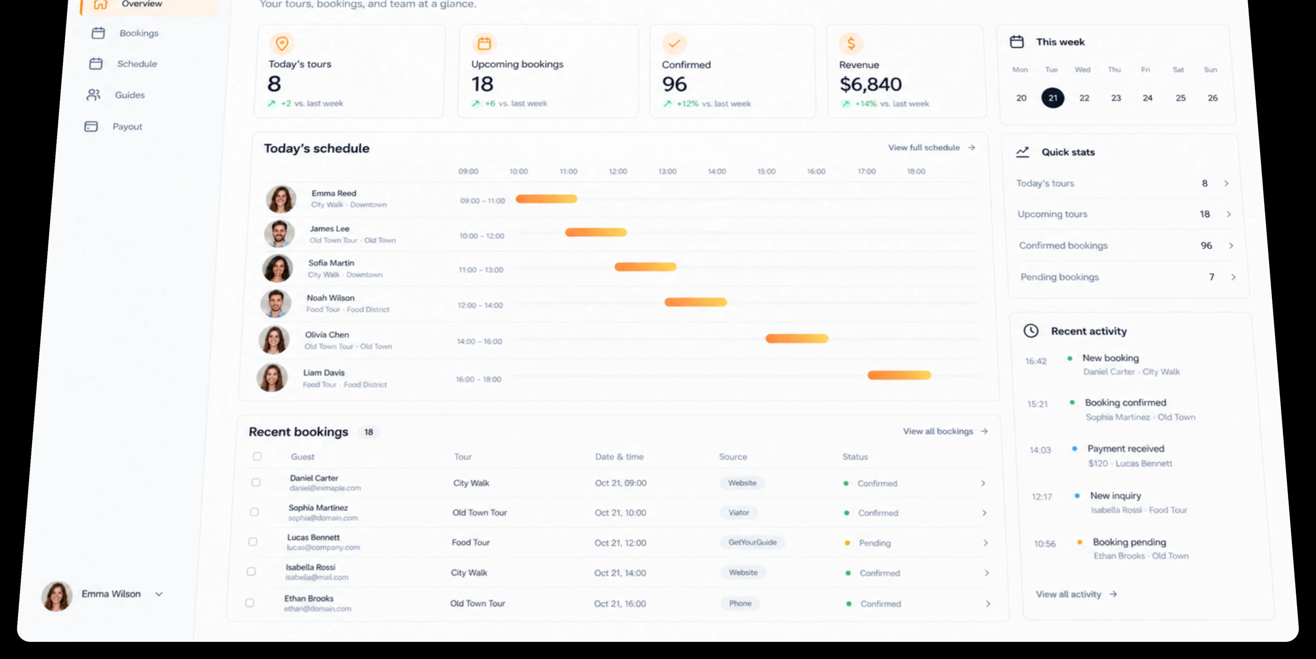The width and height of the screenshot is (1316, 659).
Task: Click the This week calendar icon
Action: tap(1016, 42)
